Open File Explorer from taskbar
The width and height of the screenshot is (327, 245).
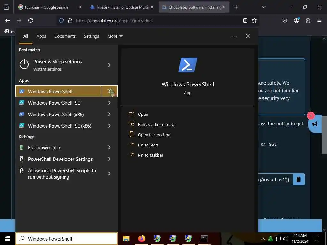(126, 239)
